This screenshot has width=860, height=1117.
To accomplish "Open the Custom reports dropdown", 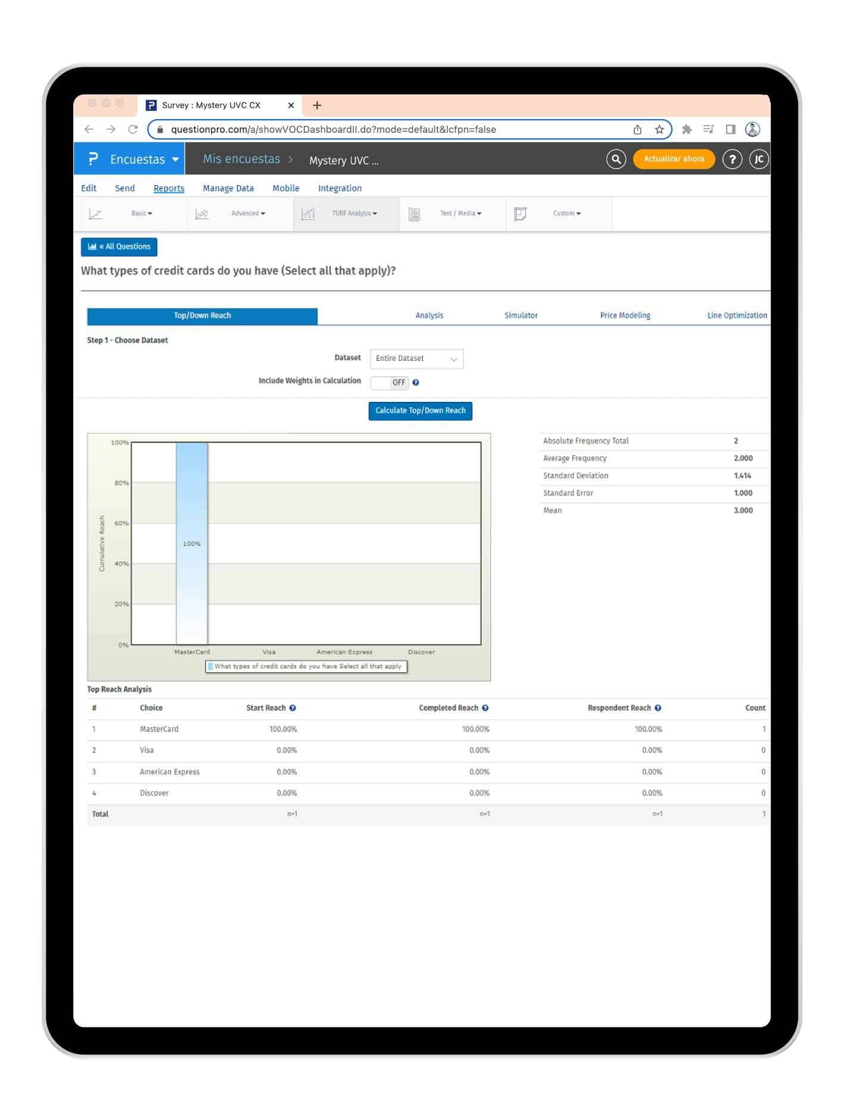I will click(x=567, y=213).
